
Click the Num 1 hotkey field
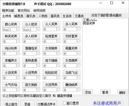click(x=9, y=29)
